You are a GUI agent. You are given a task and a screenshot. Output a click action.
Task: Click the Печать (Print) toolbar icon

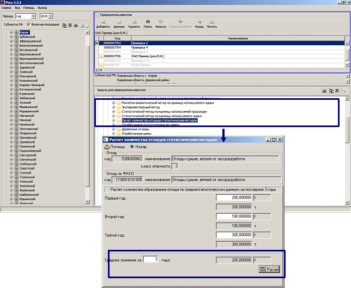click(x=211, y=23)
